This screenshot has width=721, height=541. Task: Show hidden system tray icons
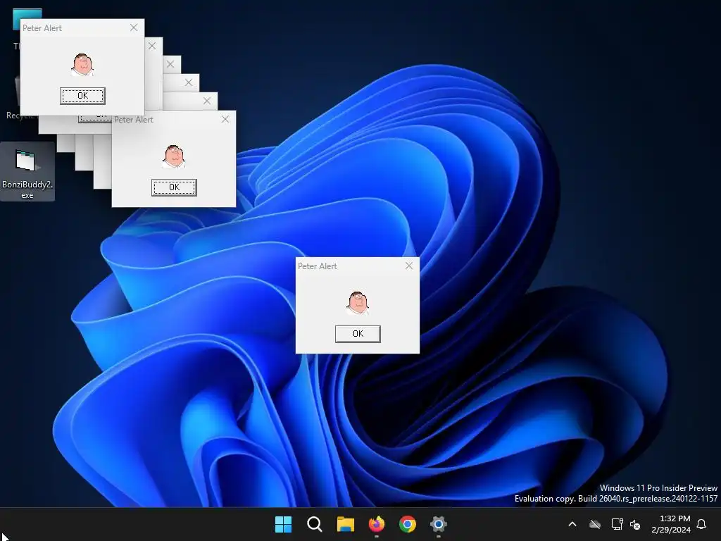click(x=572, y=524)
